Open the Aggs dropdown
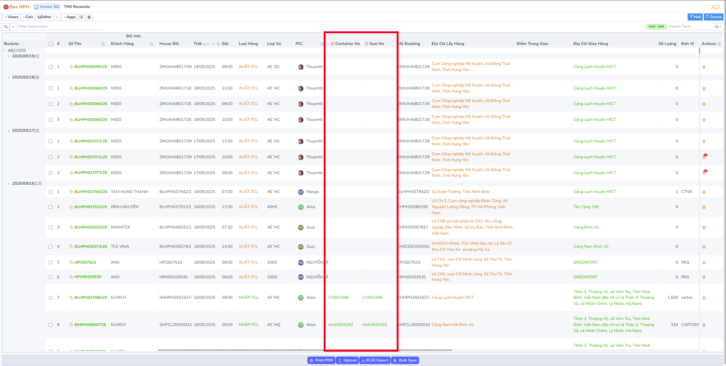This screenshot has width=726, height=366. [69, 17]
